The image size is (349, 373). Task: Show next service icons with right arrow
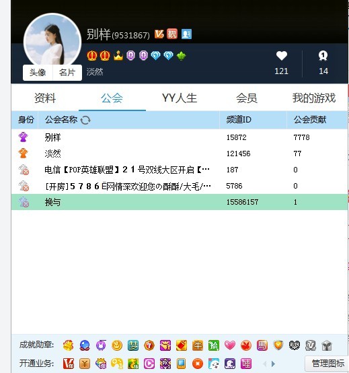pyautogui.click(x=273, y=364)
